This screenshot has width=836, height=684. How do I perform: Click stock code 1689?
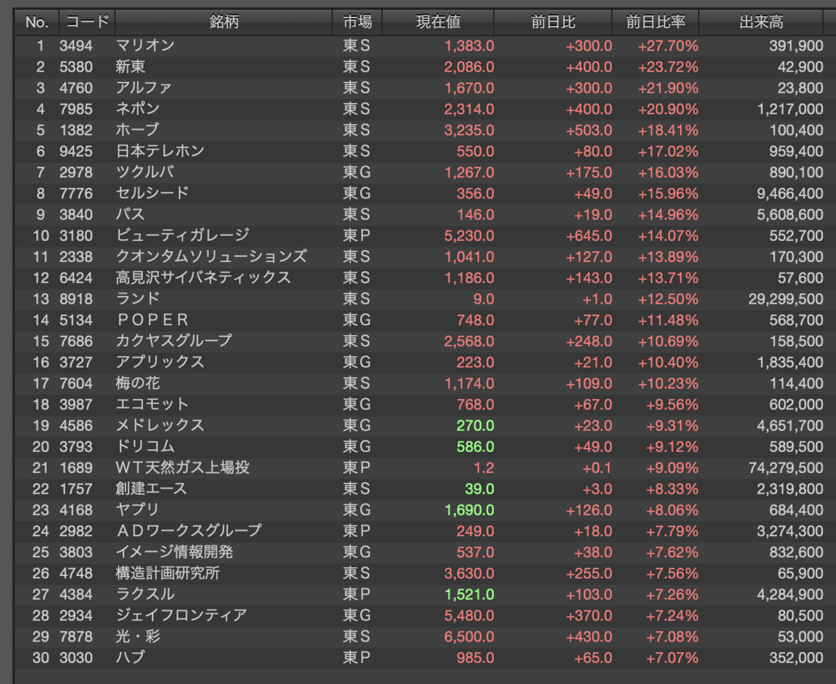coord(76,467)
